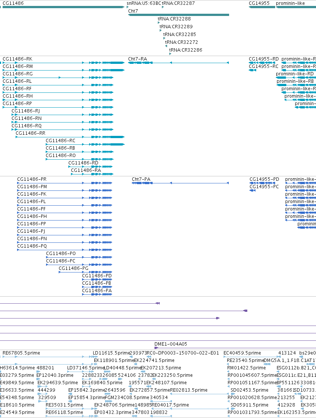Image resolution: width=316 pixels, height=418 pixels.
Task: Click protein CG11486-PA
Action: [97, 291]
